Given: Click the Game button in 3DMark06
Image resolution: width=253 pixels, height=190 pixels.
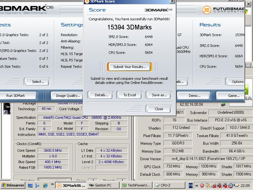Looking at the screenshot, I should [x=231, y=96].
